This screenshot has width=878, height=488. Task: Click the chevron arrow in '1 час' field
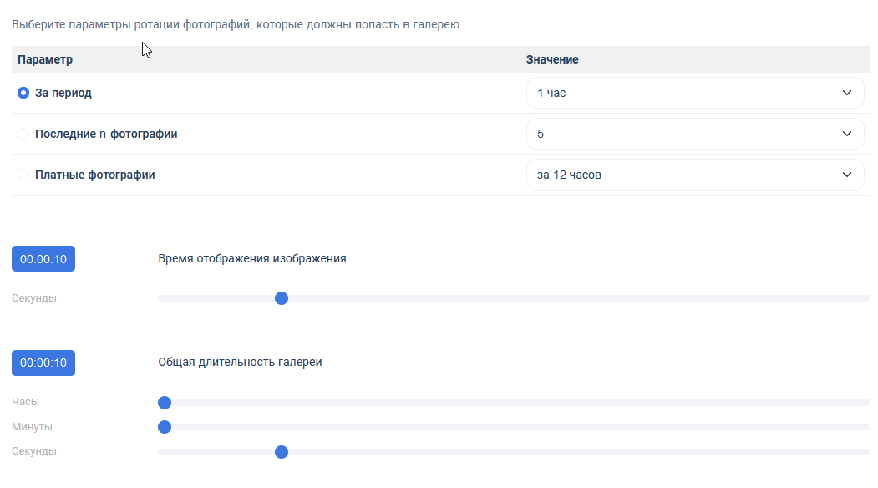click(847, 93)
